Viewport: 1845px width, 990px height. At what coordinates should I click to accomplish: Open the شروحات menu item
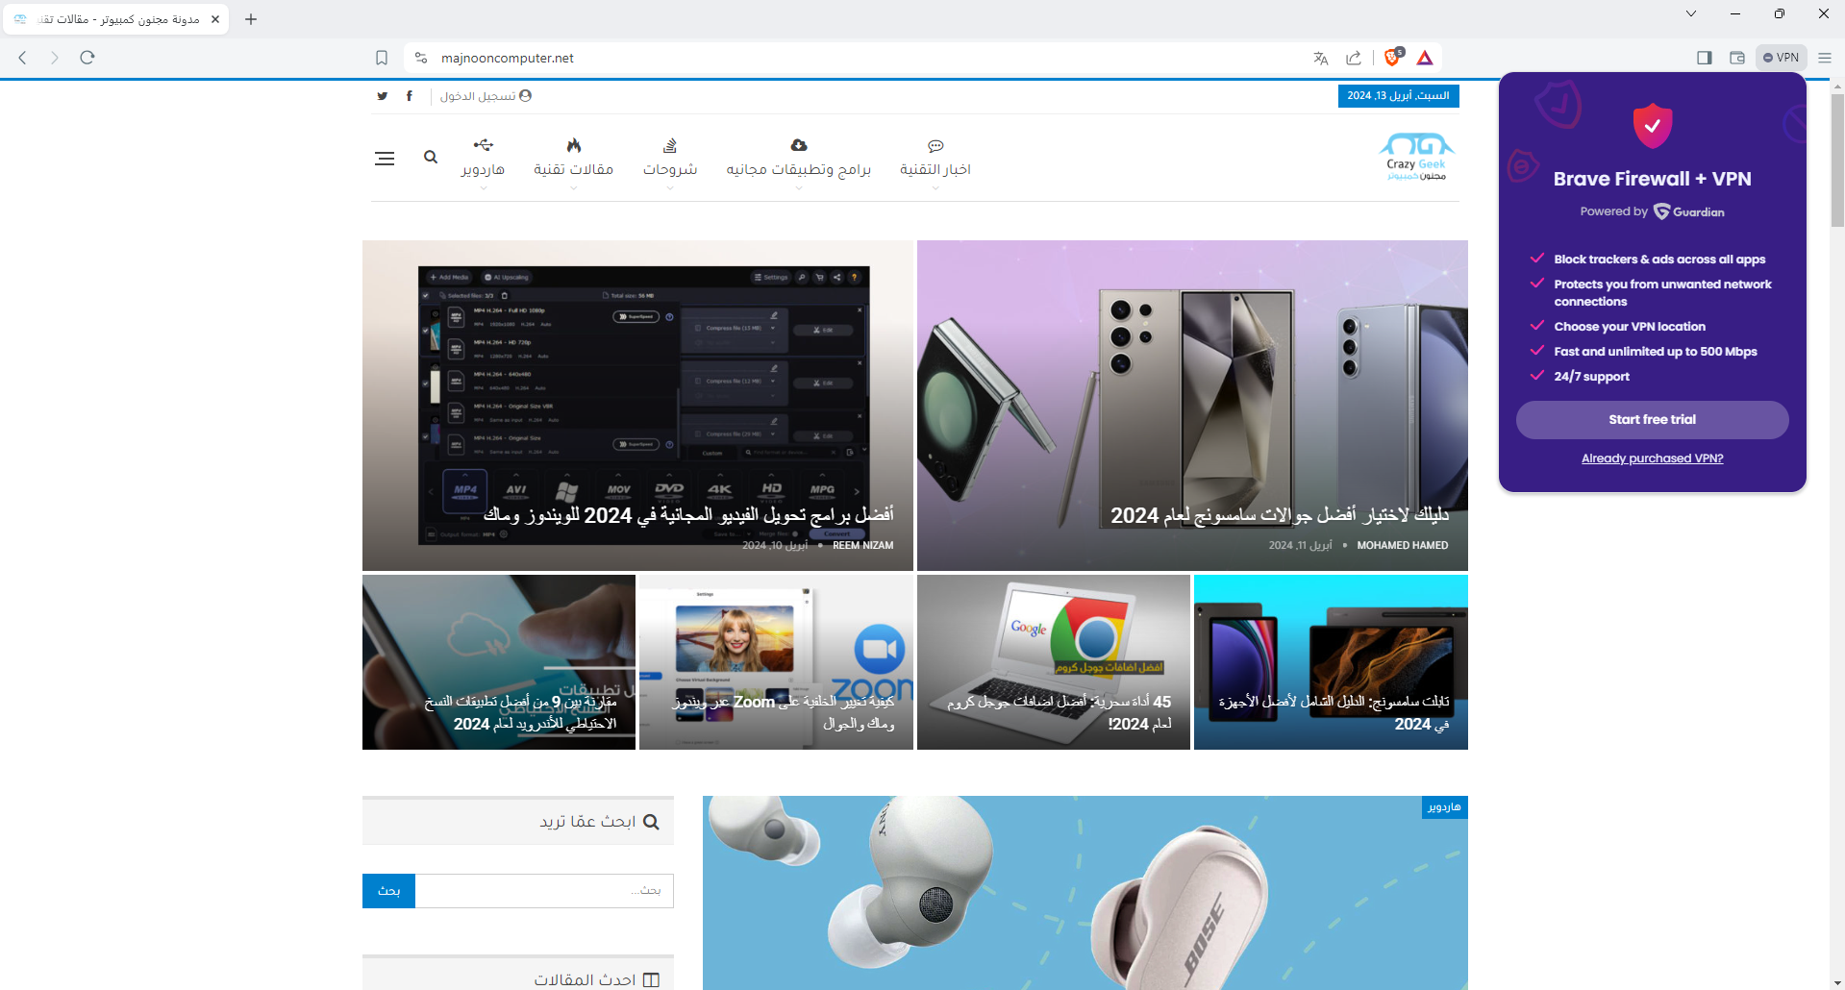(670, 169)
